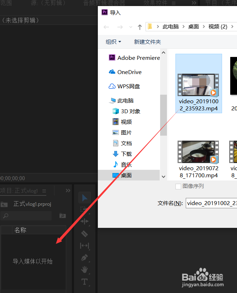Click the 名称 column header

pos(20,230)
